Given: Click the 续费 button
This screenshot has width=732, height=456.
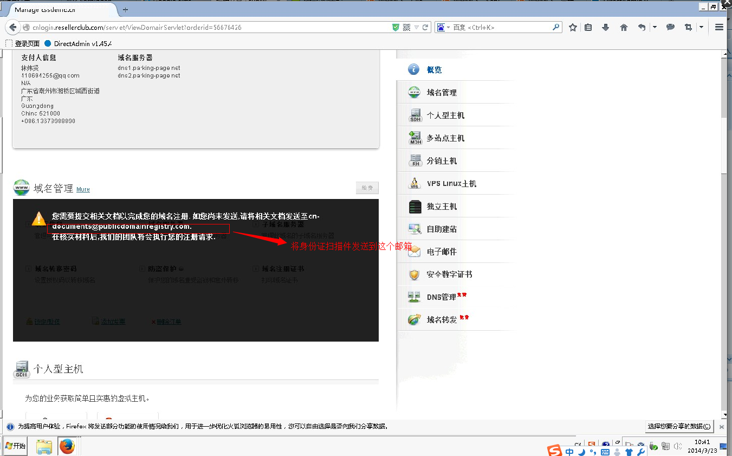Looking at the screenshot, I should pyautogui.click(x=367, y=188).
